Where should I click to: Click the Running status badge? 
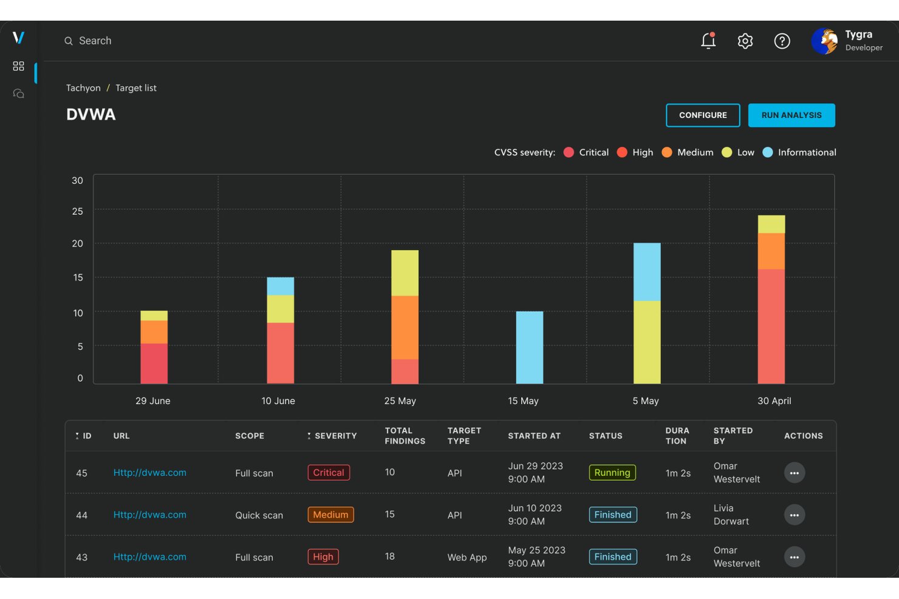coord(612,473)
